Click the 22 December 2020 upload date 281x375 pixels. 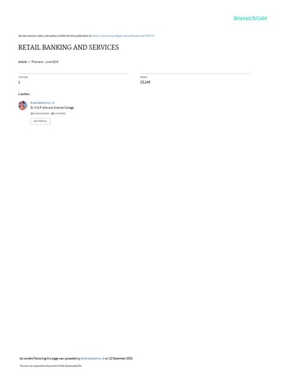tap(121, 358)
